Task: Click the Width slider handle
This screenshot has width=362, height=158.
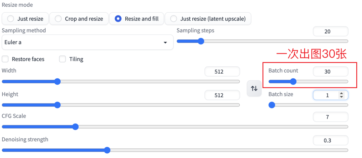Action: [57, 81]
